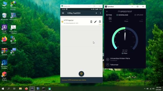Open This PC desktop icon
The width and height of the screenshot is (163, 91).
pos(4,5)
